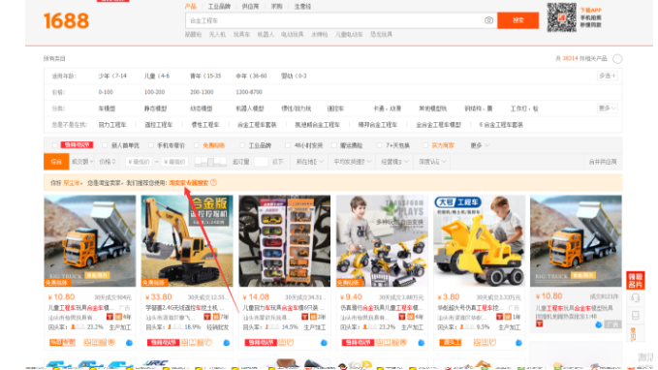Tick the checkbox beside the red promo tag
The height and width of the screenshot is (370, 658).
55,145
